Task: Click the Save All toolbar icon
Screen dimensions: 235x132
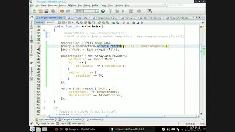Action: [x=53, y=11]
